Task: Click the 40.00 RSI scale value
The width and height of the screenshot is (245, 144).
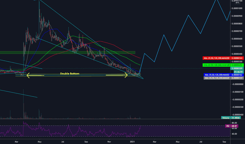Action: tap(234, 134)
